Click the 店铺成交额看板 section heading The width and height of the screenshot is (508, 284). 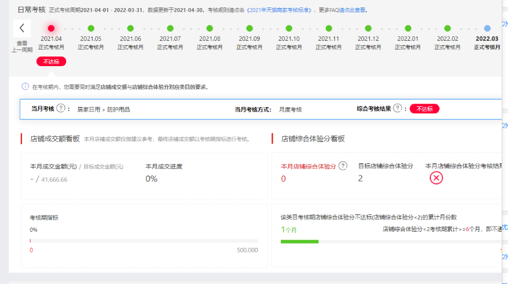(x=55, y=139)
